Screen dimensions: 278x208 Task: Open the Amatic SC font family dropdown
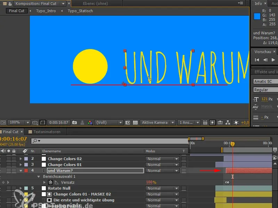coord(265,81)
